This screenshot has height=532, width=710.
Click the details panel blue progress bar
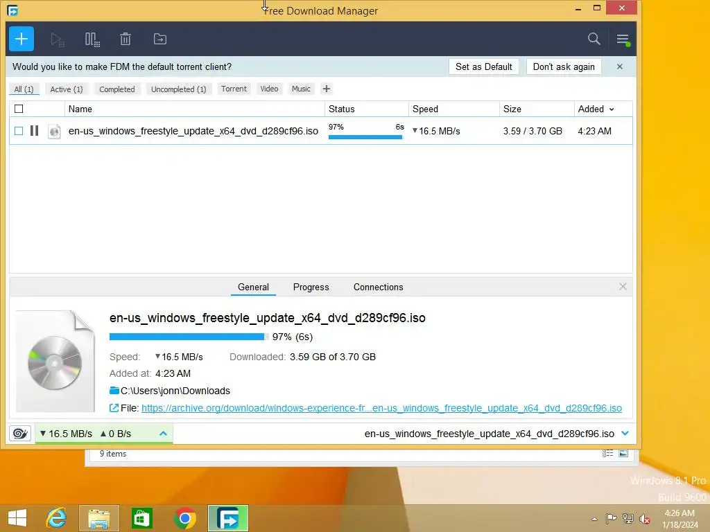click(x=189, y=337)
